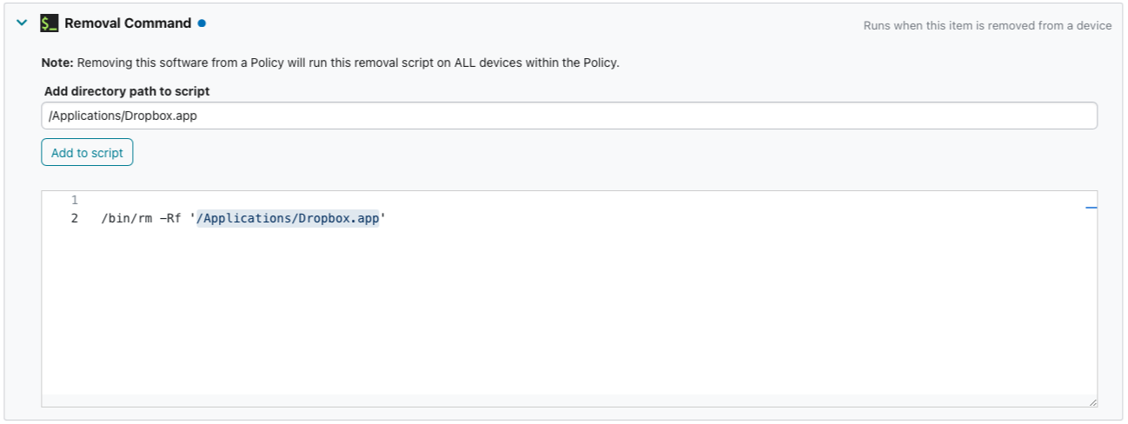Click the Add to script button

click(87, 152)
